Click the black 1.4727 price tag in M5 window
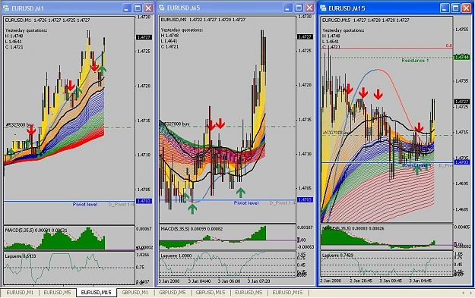The image size is (475, 298). pyautogui.click(x=305, y=36)
